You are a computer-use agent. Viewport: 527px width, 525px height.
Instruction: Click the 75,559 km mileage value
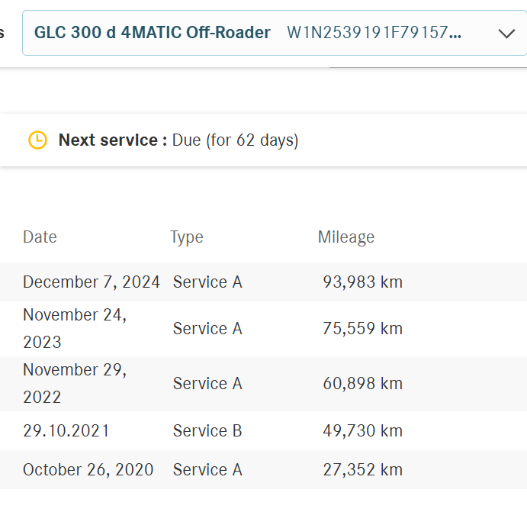[x=363, y=329]
